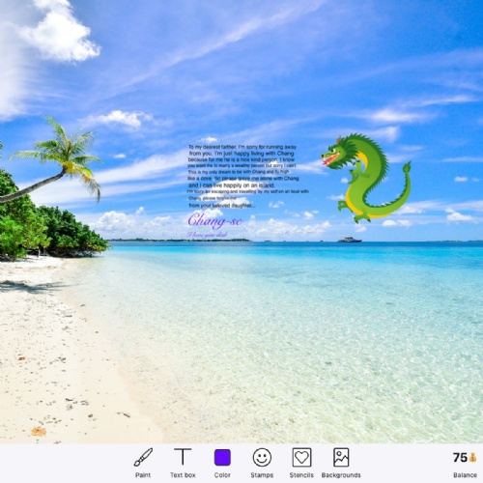483x483 pixels.
Task: Click the 75 balance amount
Action: (460, 457)
